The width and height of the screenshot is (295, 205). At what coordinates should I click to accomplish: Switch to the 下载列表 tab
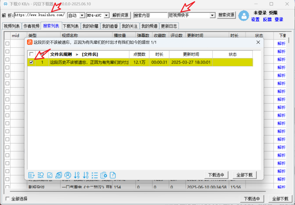click(71, 26)
